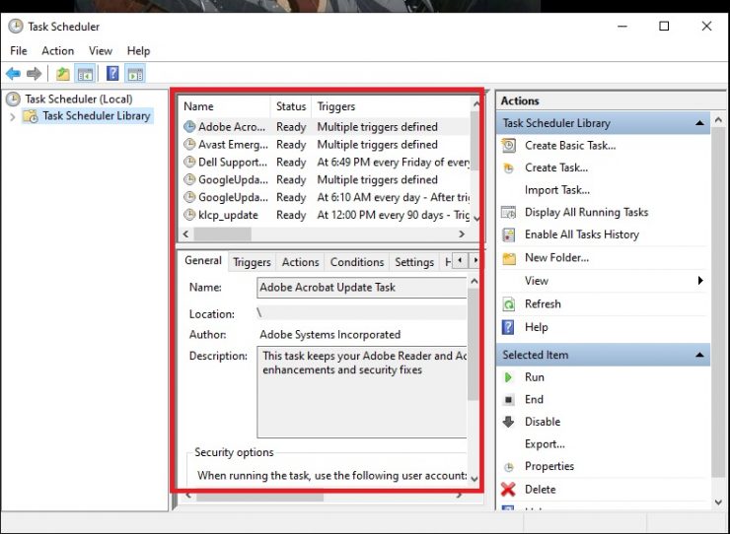Click the Disable down-arrow icon
This screenshot has width=730, height=534.
(x=508, y=422)
